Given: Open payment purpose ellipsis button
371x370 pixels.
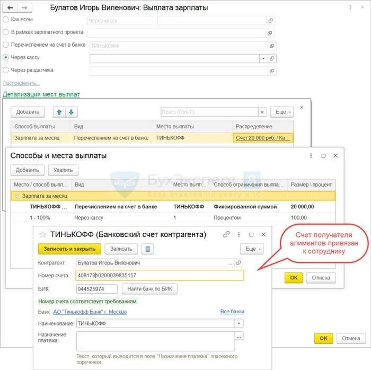Looking at the screenshot, I should pos(239,336).
